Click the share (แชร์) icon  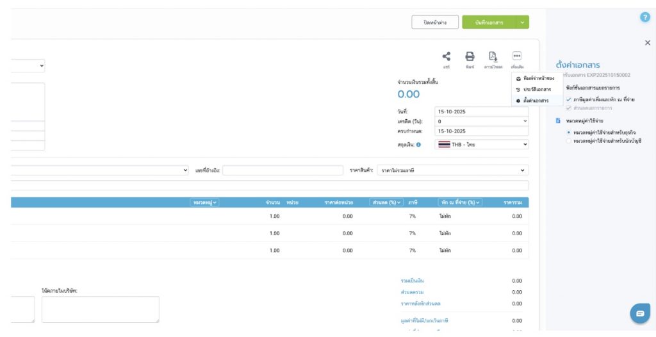click(x=447, y=56)
